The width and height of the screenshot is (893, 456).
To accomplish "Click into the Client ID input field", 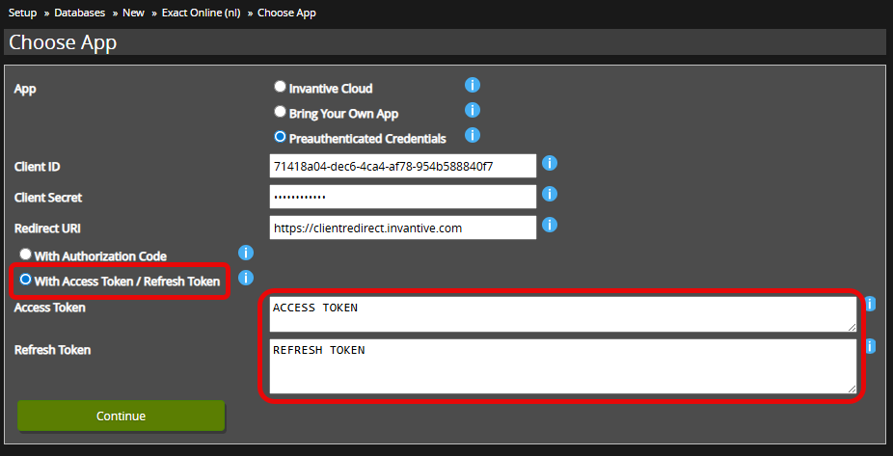I will [x=402, y=166].
